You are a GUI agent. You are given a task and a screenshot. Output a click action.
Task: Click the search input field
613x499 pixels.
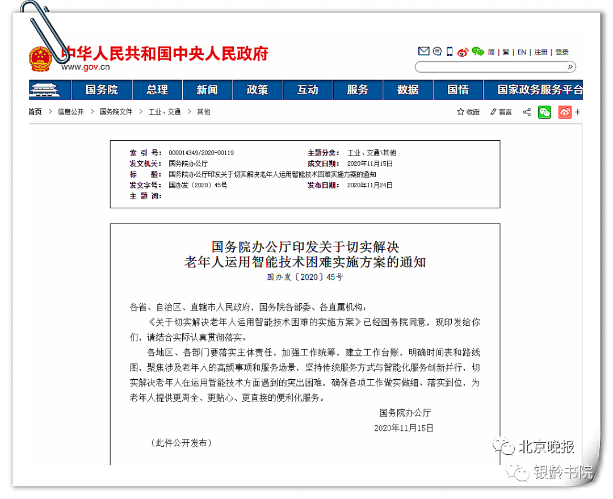(x=490, y=67)
